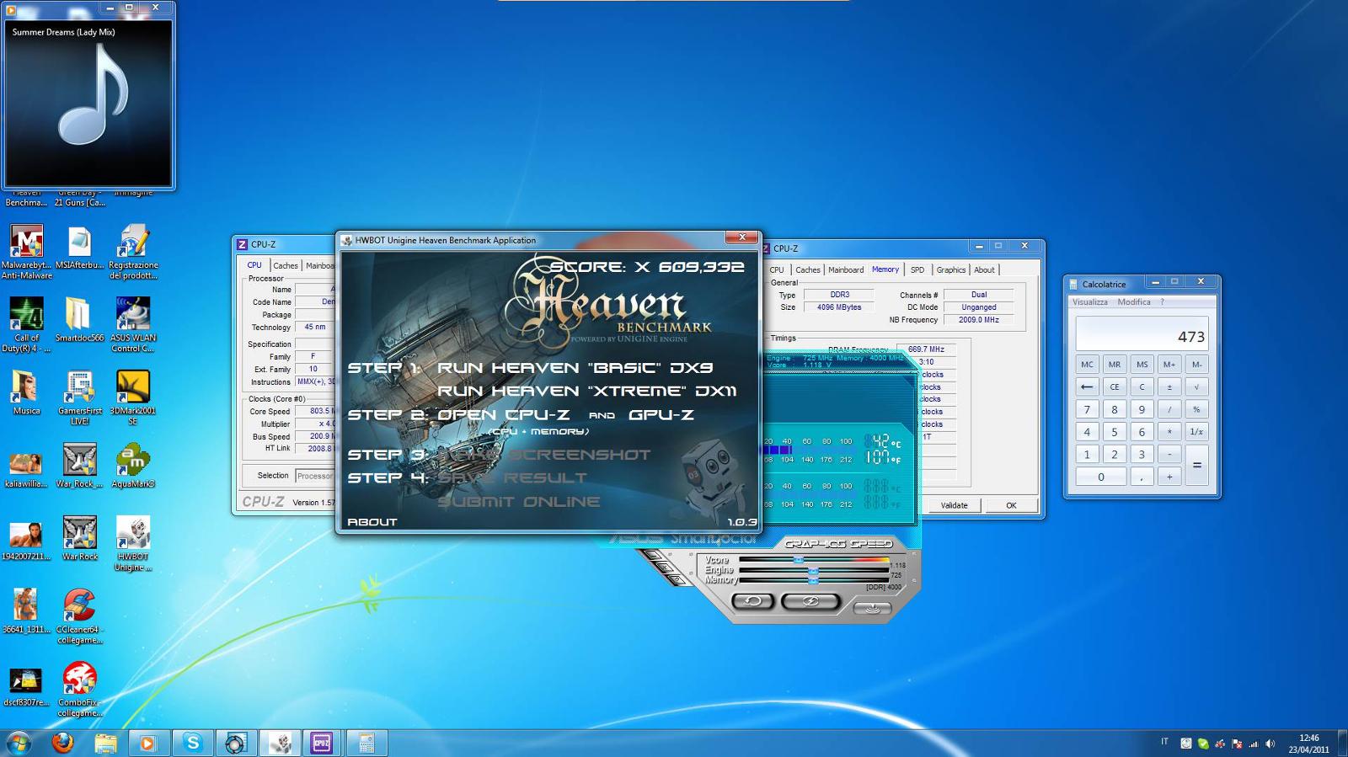
Task: Launch AquaMark3 desktop shortcut
Action: click(x=133, y=466)
